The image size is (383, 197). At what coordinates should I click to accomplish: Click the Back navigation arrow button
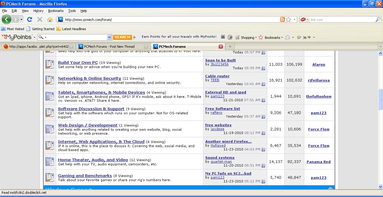point(6,19)
